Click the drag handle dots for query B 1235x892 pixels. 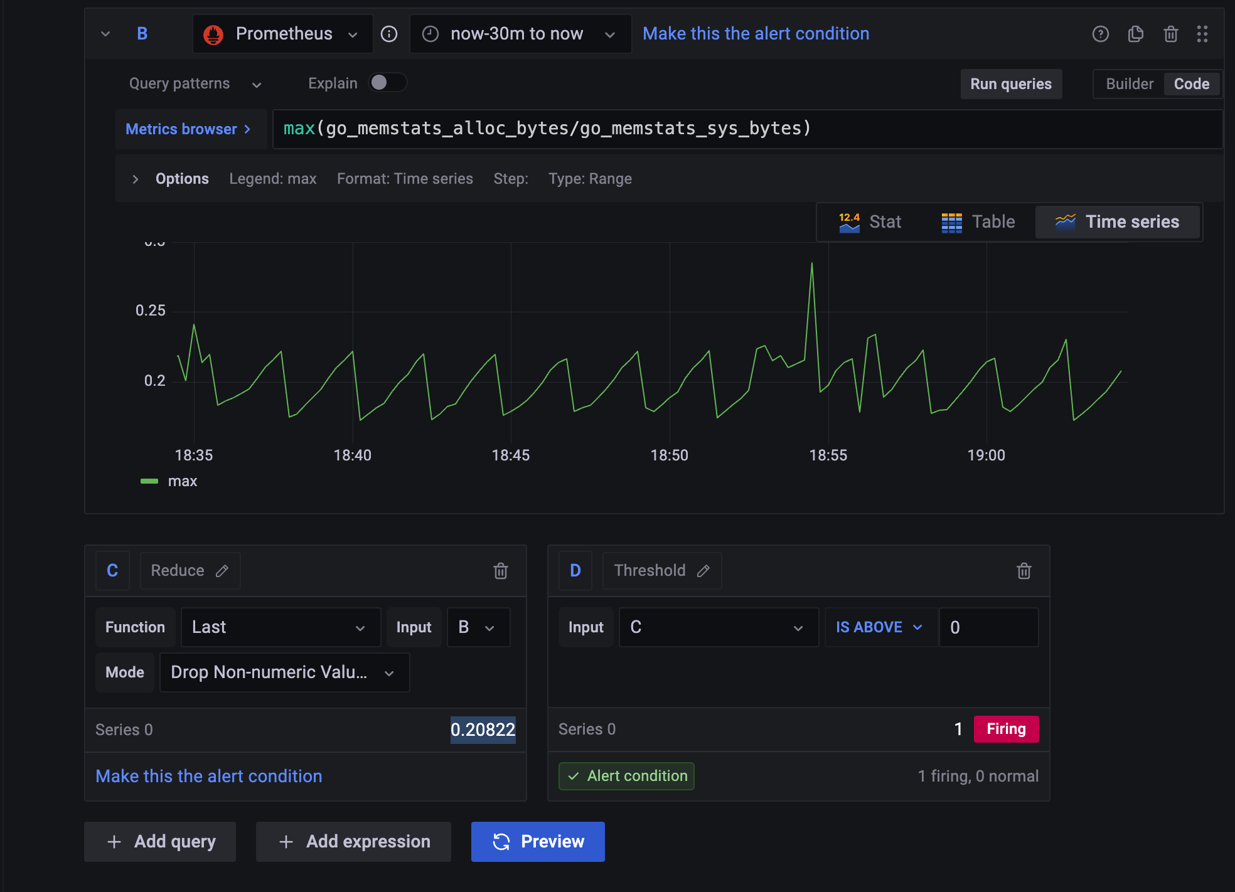[x=1202, y=34]
